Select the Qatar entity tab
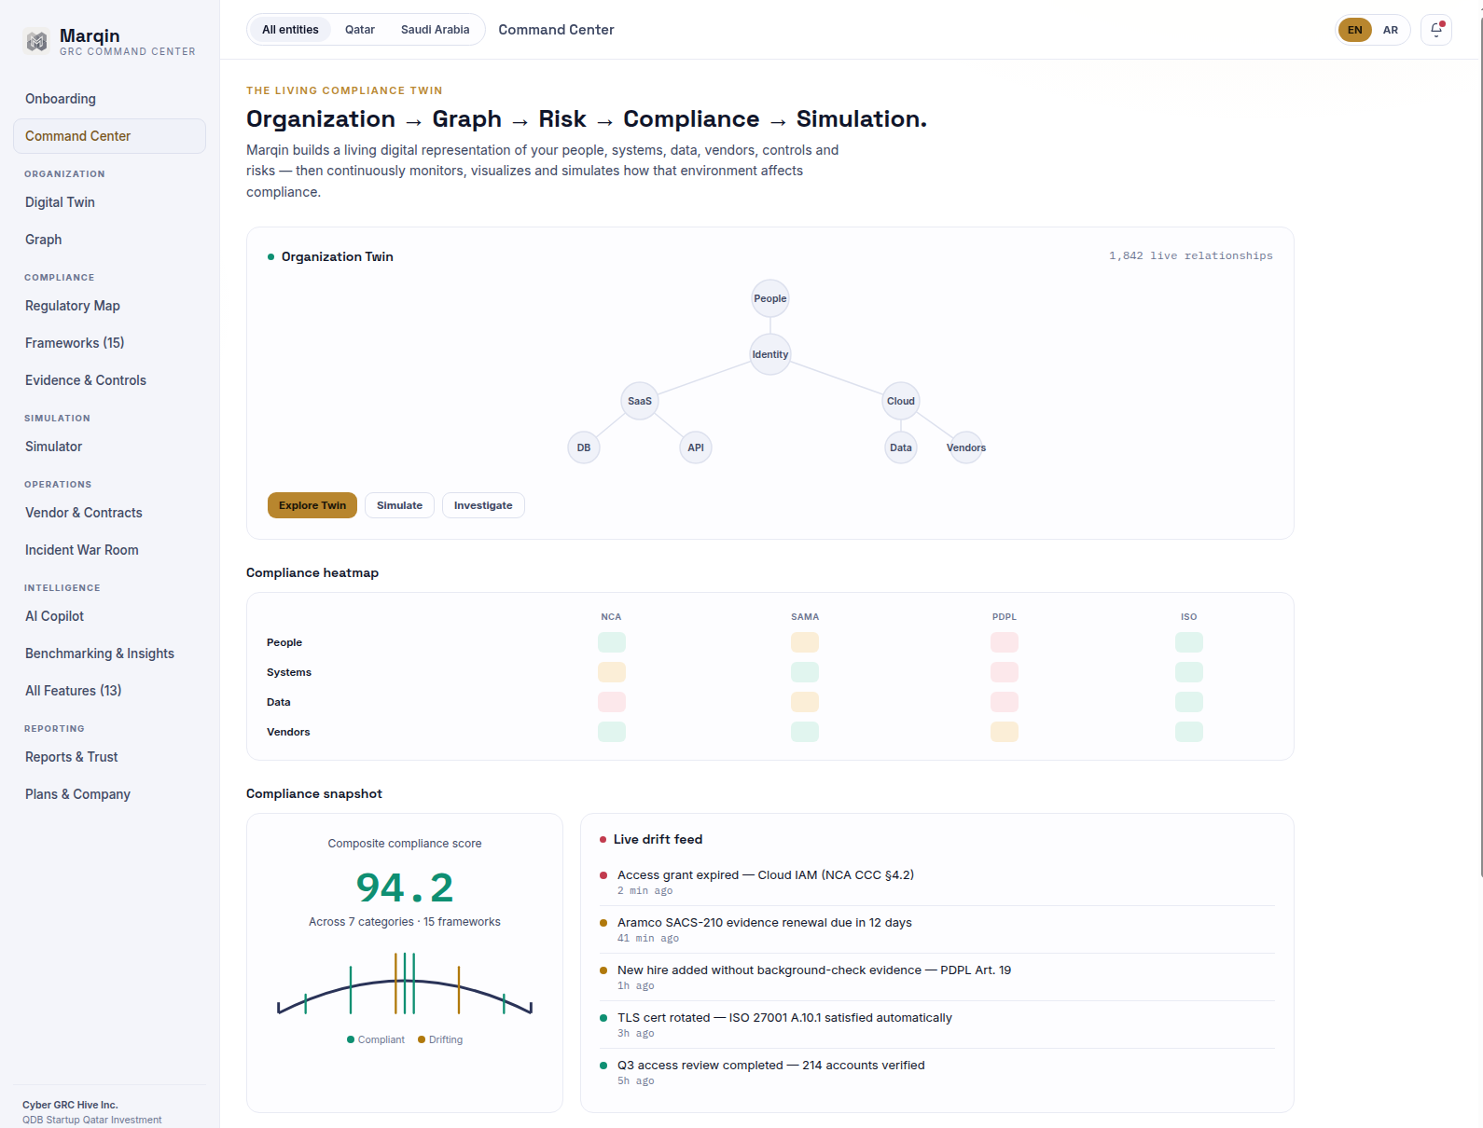This screenshot has width=1483, height=1128. tap(360, 30)
